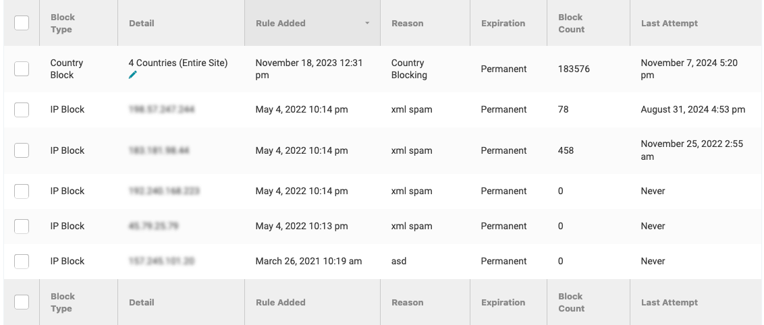
Task: Click the blurred IP for March 26, 2021 rule
Action: [x=161, y=261]
